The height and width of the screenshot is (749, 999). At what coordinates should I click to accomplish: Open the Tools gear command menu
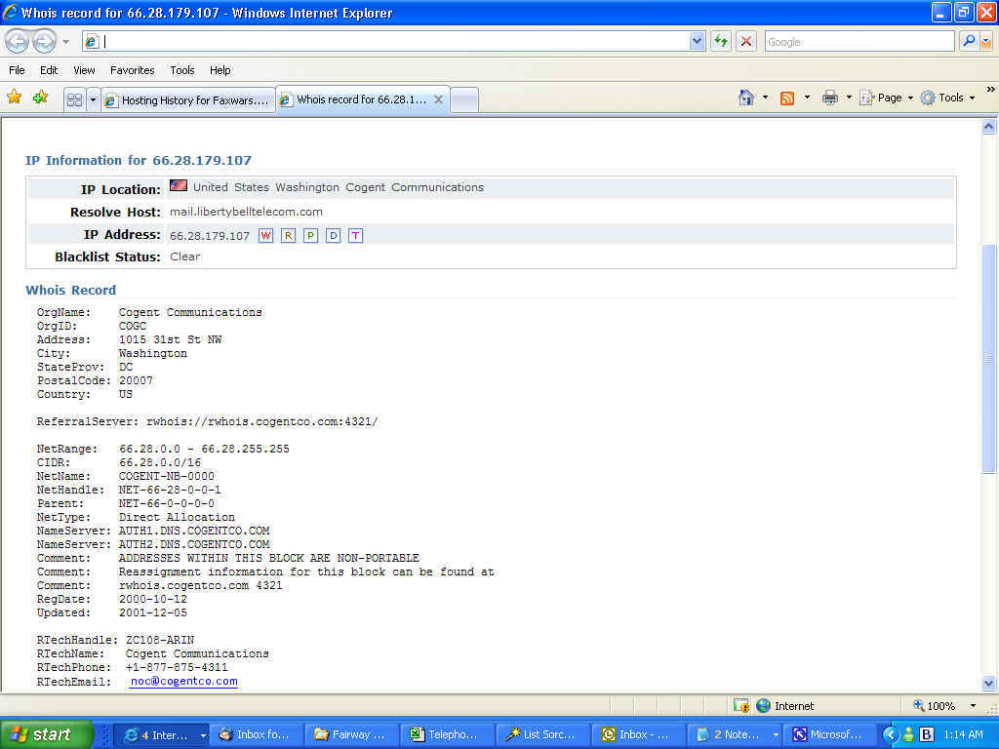[947, 98]
